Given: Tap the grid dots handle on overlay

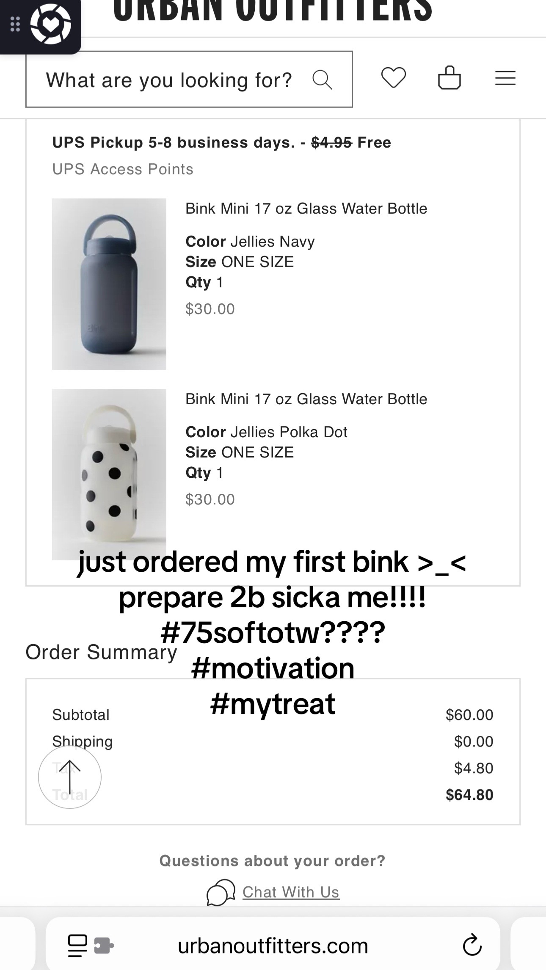Looking at the screenshot, I should [x=15, y=24].
